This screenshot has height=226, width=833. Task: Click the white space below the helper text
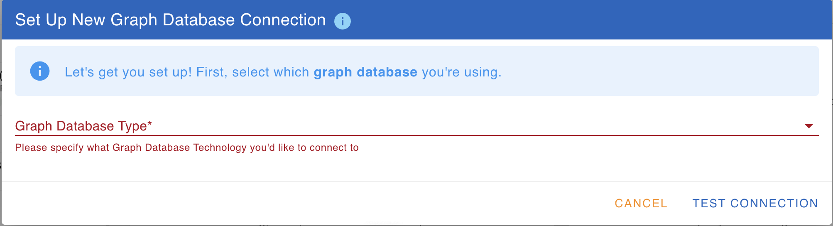coord(415,166)
